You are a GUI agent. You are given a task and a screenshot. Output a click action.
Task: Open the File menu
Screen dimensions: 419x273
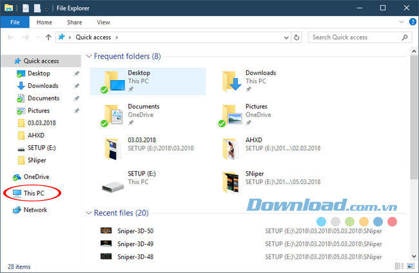point(14,22)
